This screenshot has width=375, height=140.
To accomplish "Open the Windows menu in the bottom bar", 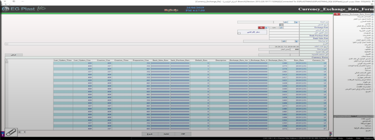I will [x=368, y=138].
